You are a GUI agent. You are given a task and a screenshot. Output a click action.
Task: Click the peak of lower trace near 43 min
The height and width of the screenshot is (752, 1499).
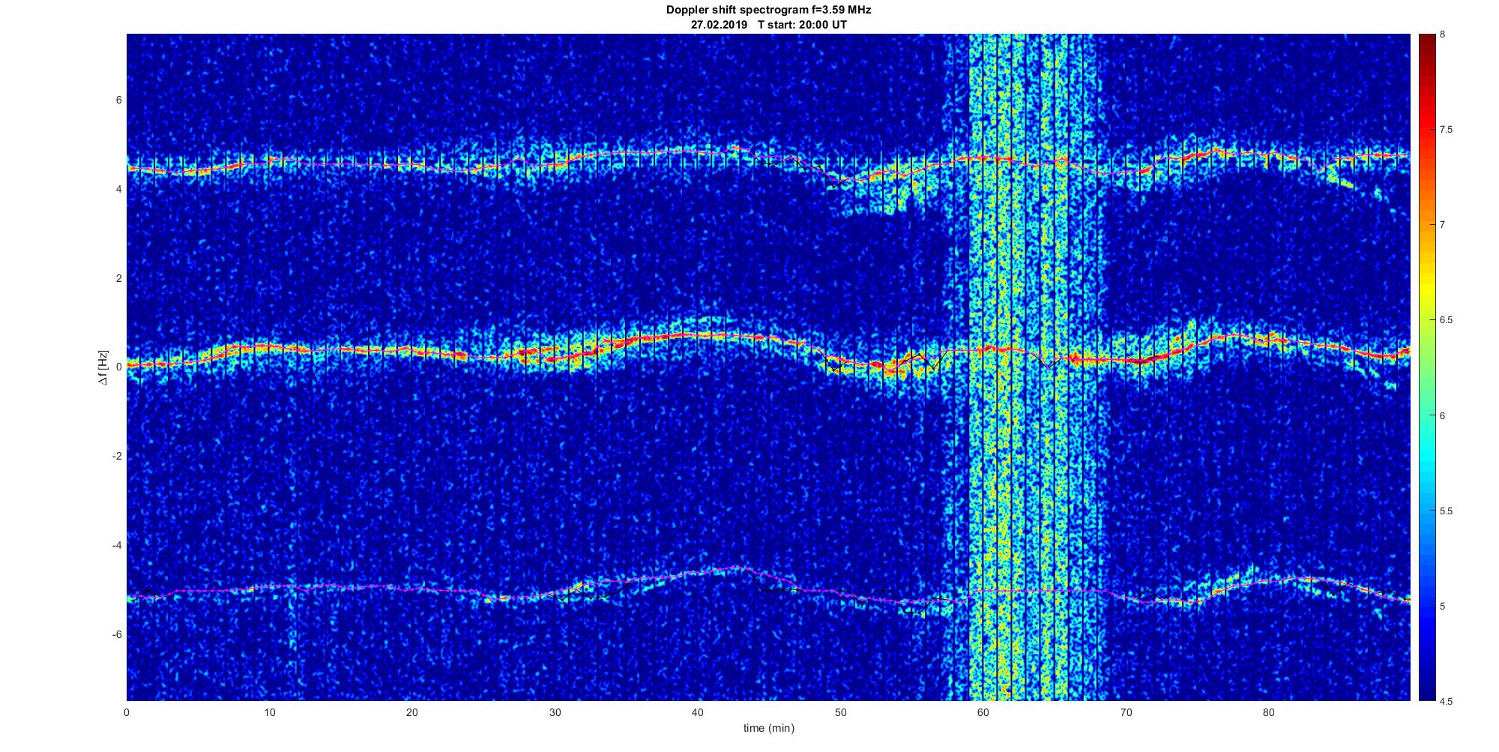741,568
